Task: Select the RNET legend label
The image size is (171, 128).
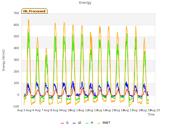Action: click(106, 123)
